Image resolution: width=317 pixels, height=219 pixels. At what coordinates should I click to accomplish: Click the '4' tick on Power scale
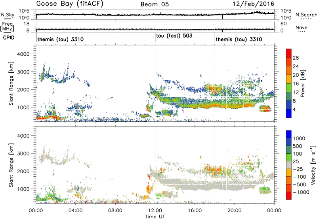[294, 109]
